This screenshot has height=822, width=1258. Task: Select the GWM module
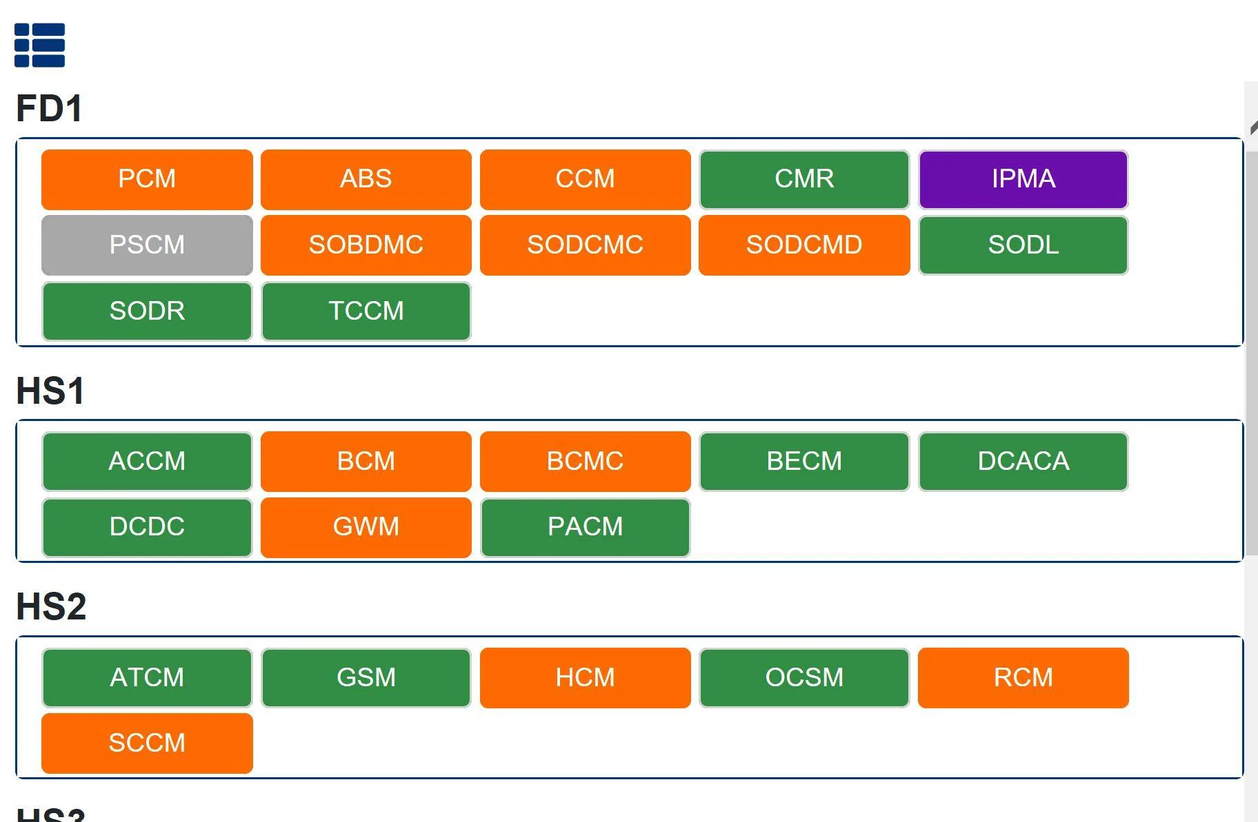tap(366, 527)
